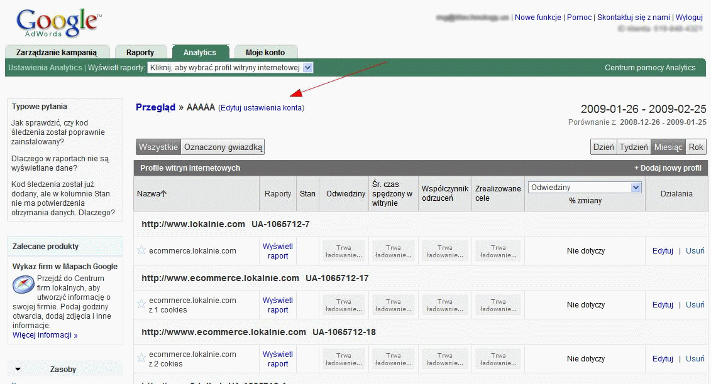Click the Google AdWords logo
The height and width of the screenshot is (384, 711).
tap(58, 25)
